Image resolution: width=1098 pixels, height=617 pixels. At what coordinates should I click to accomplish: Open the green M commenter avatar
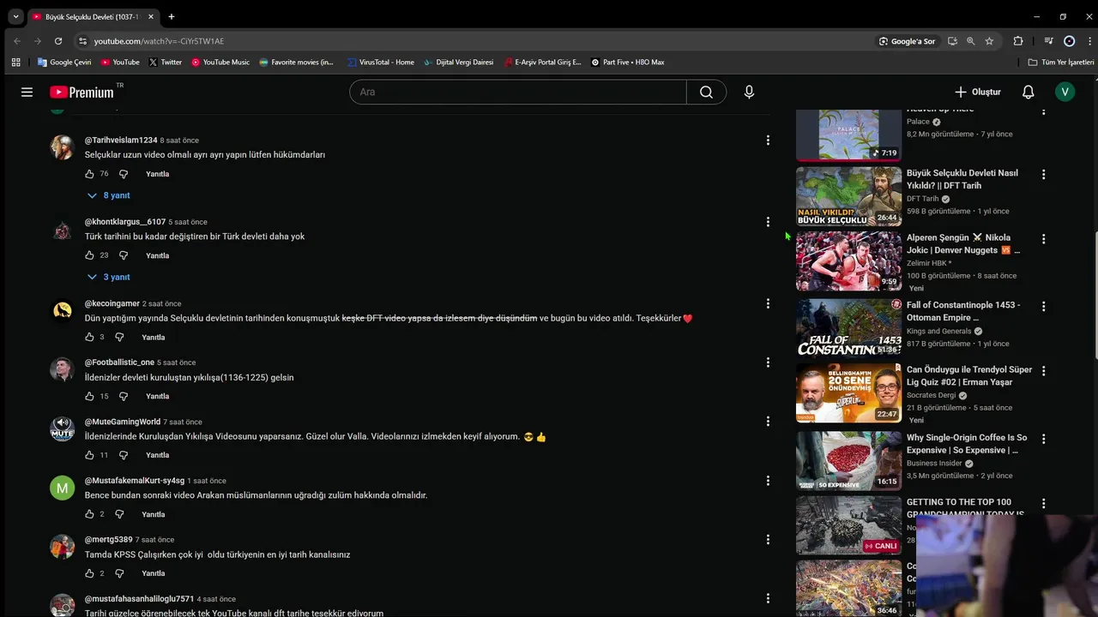coord(62,488)
